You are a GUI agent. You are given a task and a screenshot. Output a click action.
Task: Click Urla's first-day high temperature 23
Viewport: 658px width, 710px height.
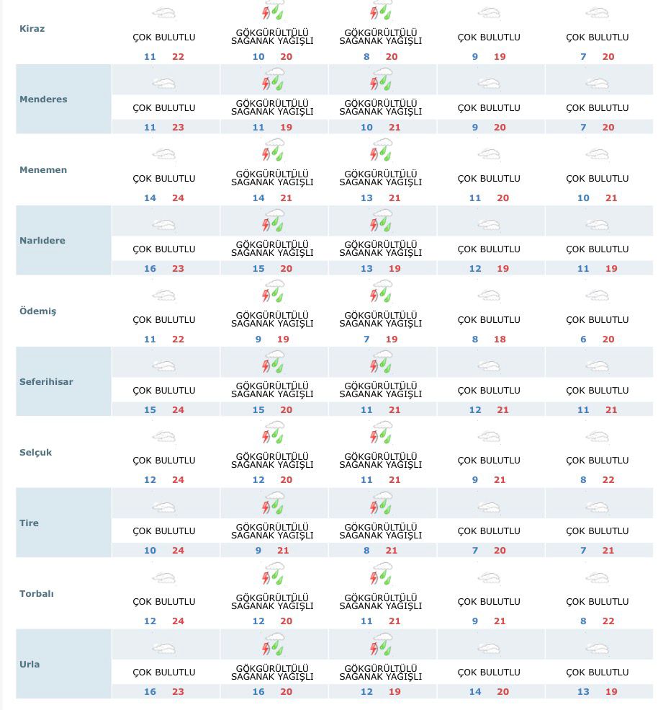pos(178,692)
